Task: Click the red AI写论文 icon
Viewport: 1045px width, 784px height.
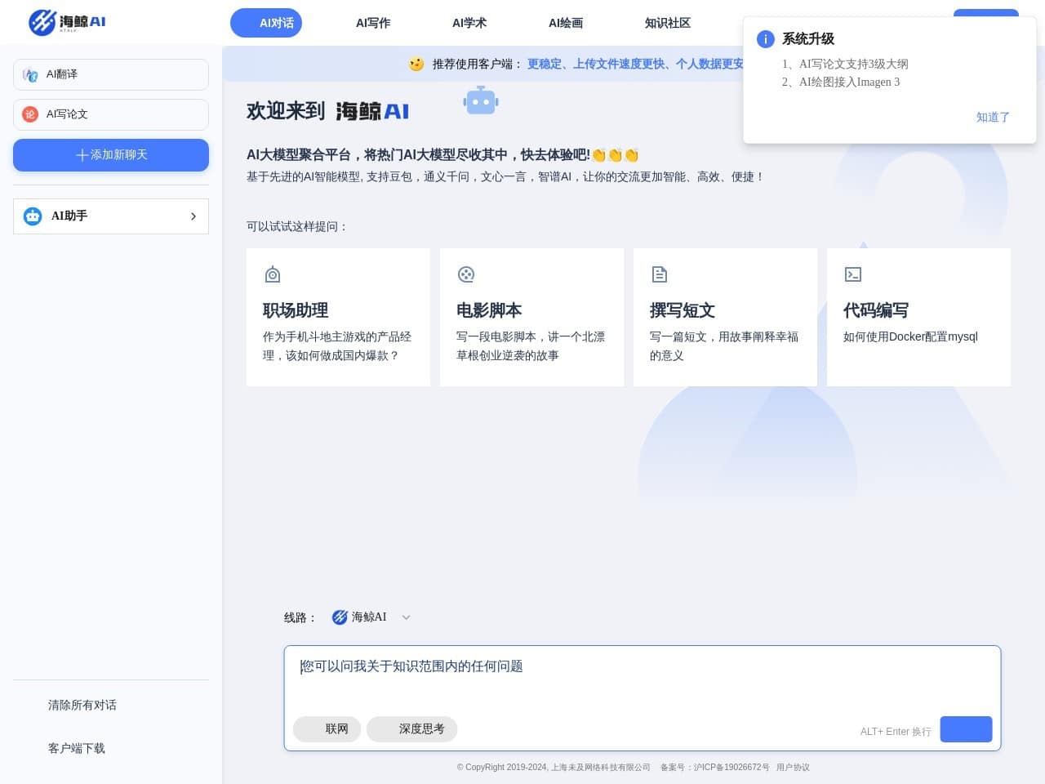Action: pyautogui.click(x=30, y=114)
